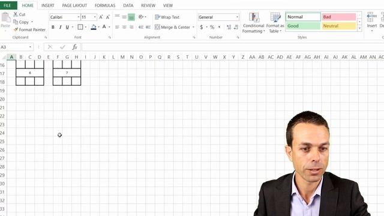
Task: Open Format as Table gallery
Action: [x=275, y=23]
